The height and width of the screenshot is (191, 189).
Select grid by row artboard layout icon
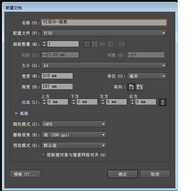(87, 44)
